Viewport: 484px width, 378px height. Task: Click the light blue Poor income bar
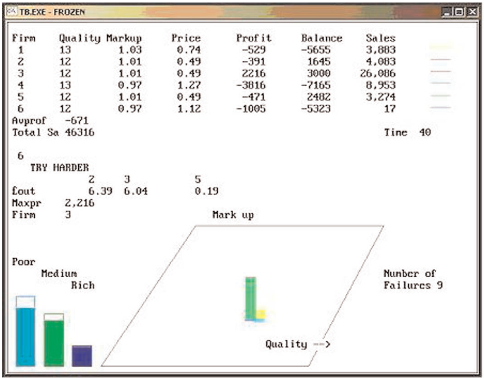pos(25,336)
